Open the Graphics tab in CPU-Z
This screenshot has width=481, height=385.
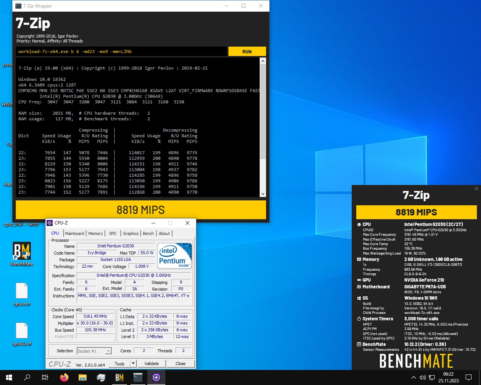(131, 233)
